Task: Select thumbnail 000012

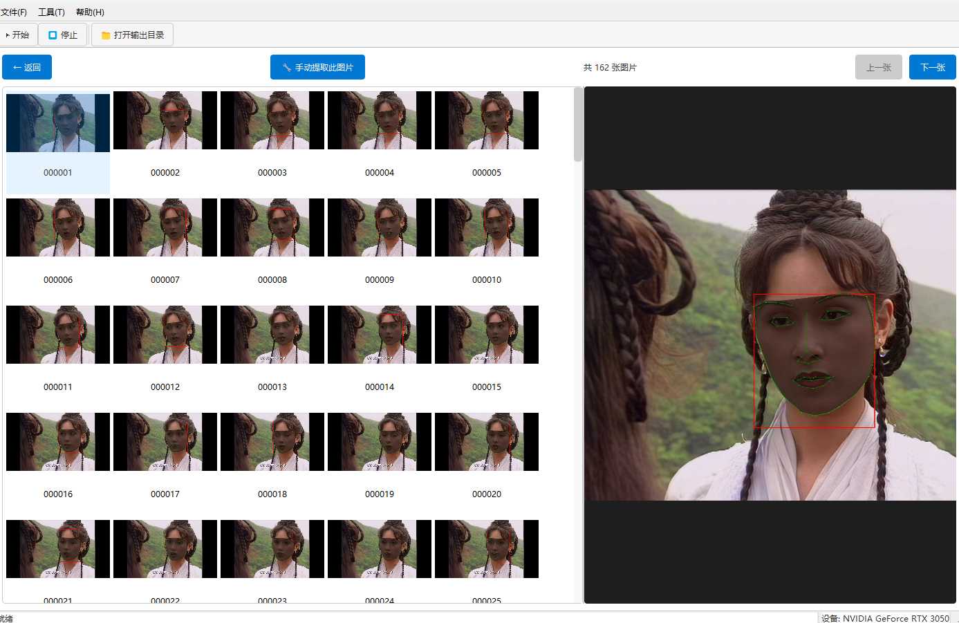Action: (165, 335)
